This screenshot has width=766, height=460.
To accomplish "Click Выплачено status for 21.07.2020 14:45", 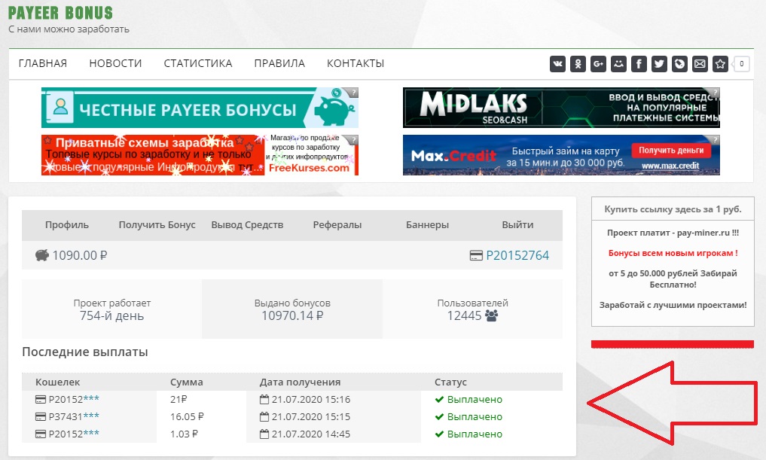I will [475, 434].
